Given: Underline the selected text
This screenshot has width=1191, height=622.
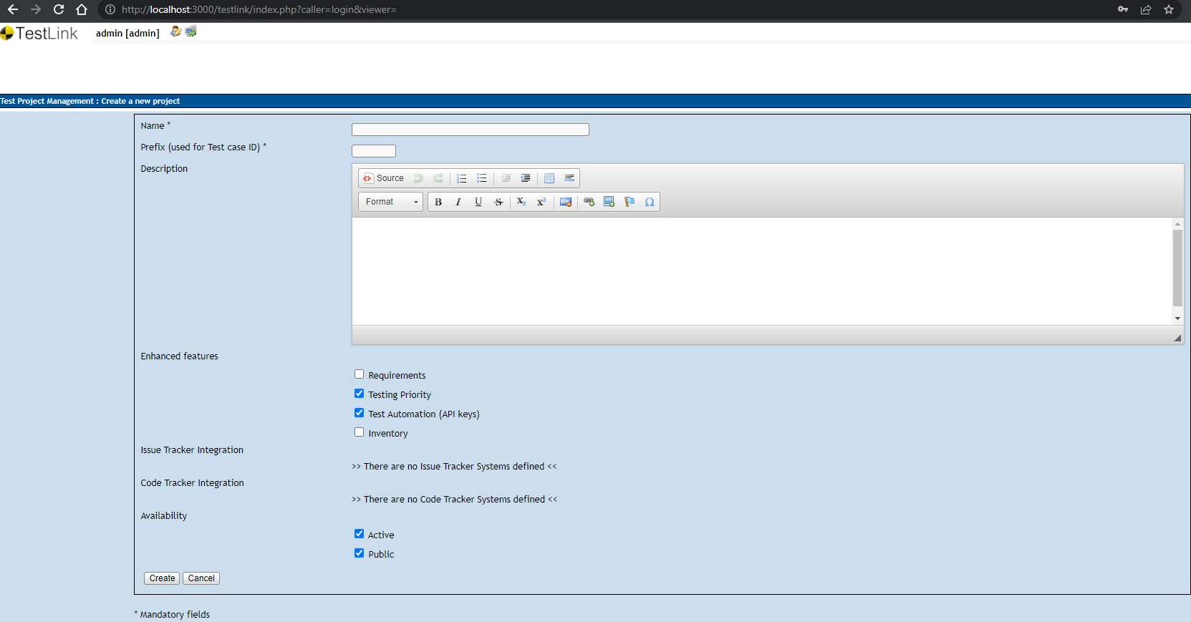Looking at the screenshot, I should (478, 202).
